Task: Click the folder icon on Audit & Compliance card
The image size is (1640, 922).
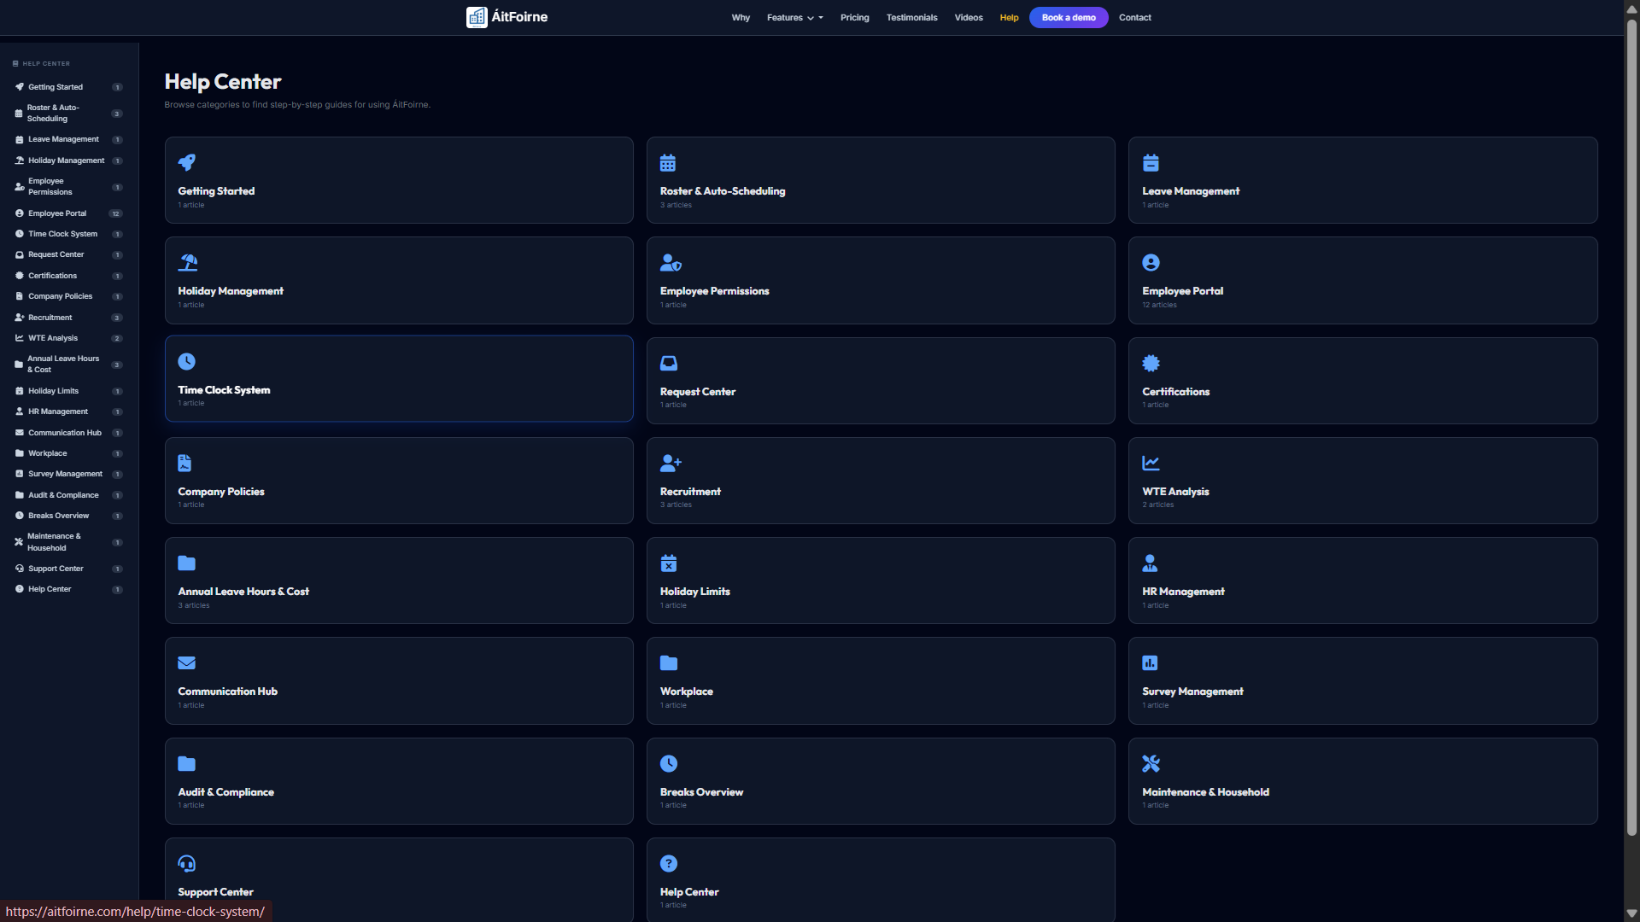Action: [x=186, y=763]
